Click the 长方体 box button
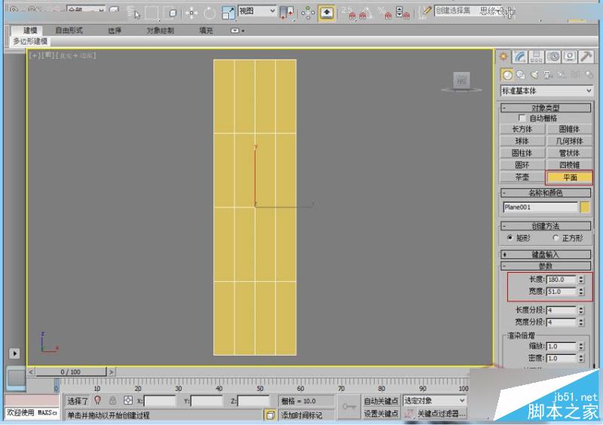The image size is (603, 425). pos(522,129)
